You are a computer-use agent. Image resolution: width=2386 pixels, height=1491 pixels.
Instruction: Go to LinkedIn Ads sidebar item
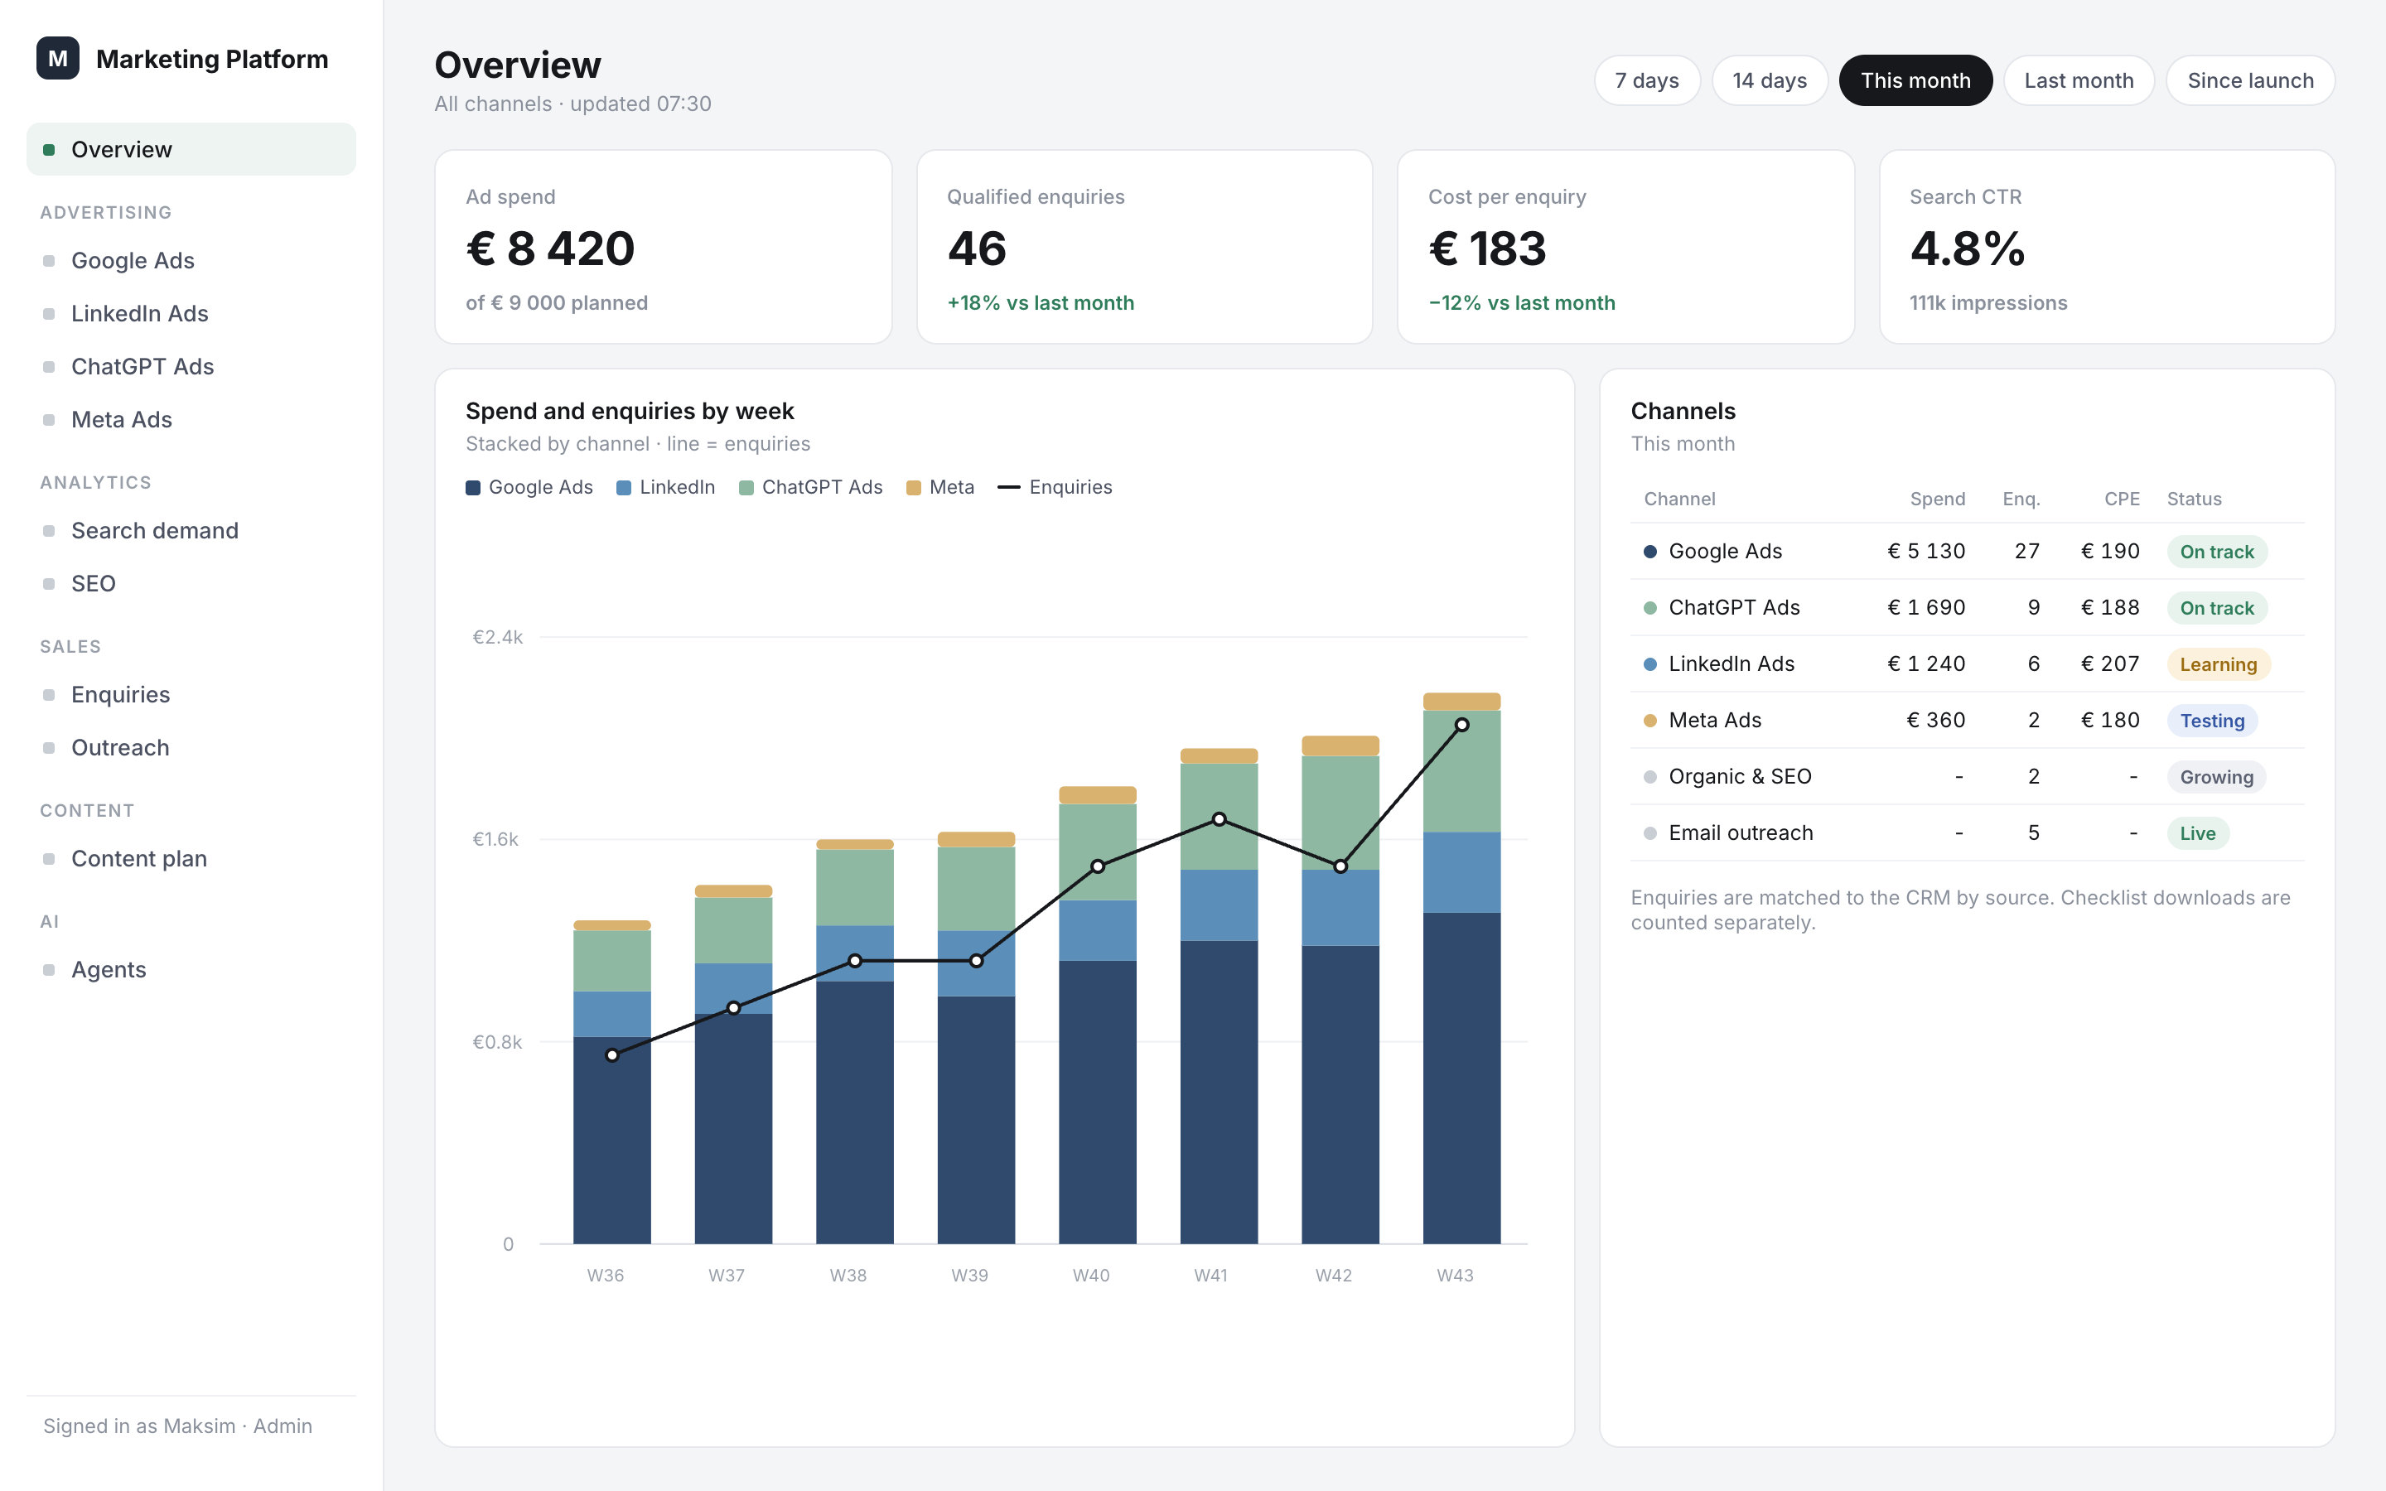point(191,314)
